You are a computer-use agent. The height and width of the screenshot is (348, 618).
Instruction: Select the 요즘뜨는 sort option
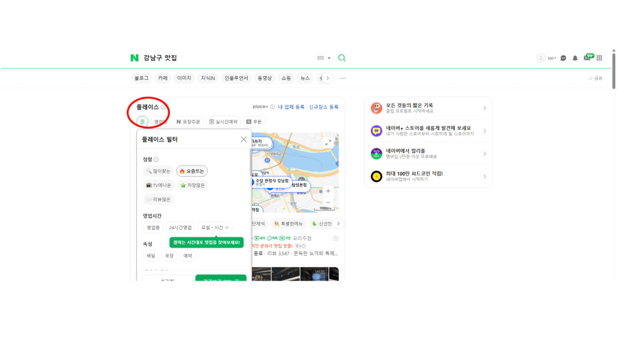(192, 171)
